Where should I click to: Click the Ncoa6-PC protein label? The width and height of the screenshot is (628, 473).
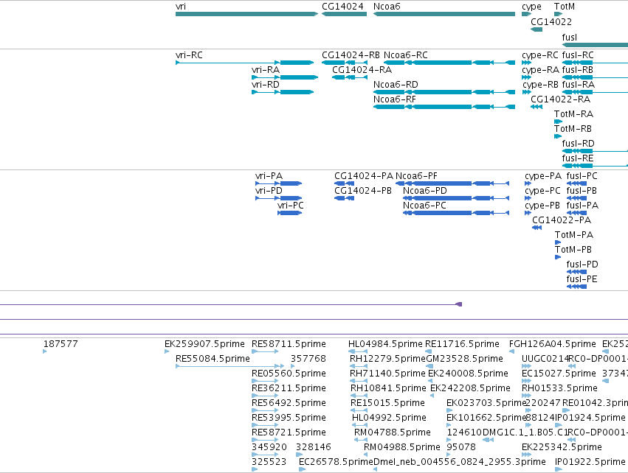(x=424, y=206)
